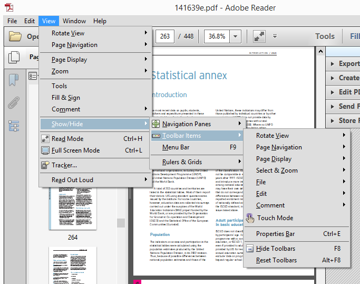This screenshot has width=360, height=284.
Task: Toggle Menu Bar F9 entry
Action: [197, 147]
